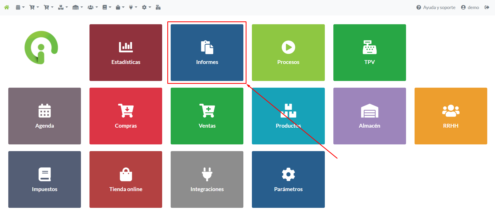Open the shopping bag dropdown in navbar
Image resolution: width=495 pixels, height=213 pixels.
click(x=120, y=7)
